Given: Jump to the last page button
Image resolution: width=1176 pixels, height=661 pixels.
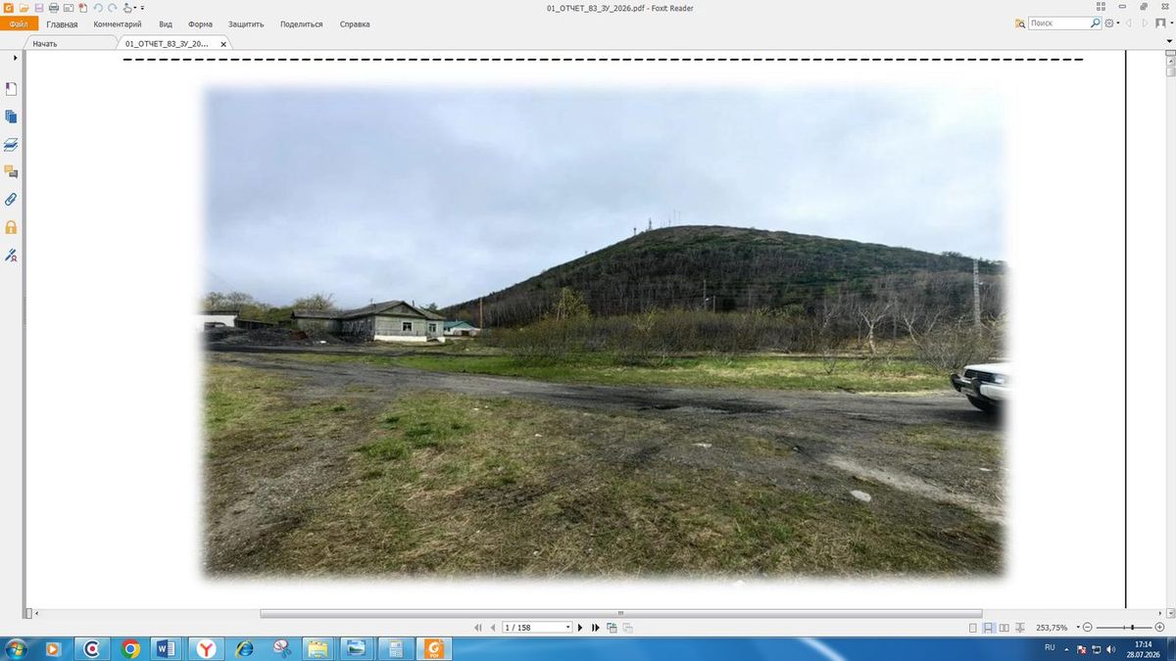Looking at the screenshot, I should (x=595, y=627).
